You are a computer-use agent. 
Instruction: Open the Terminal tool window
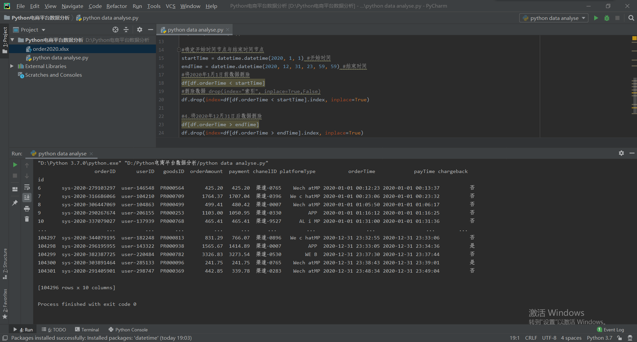[x=87, y=329]
